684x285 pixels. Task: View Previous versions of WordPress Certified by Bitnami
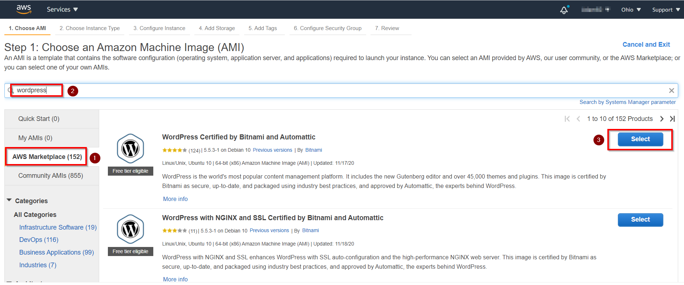coord(272,150)
